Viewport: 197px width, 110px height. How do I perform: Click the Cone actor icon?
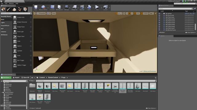(15, 56)
